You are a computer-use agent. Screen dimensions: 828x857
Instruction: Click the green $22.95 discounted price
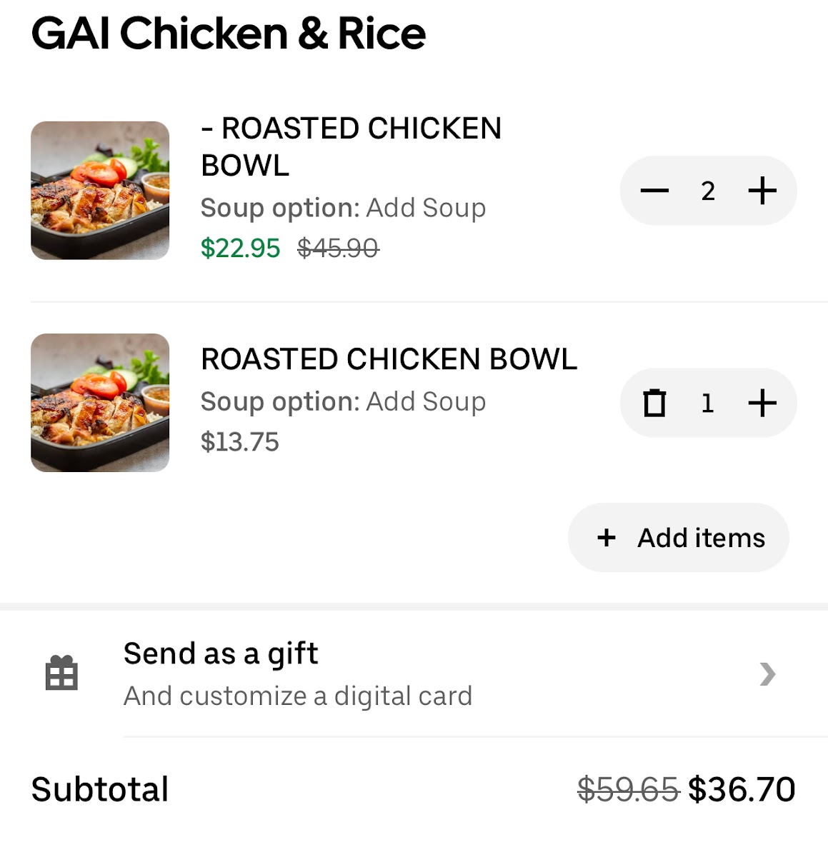coord(240,249)
